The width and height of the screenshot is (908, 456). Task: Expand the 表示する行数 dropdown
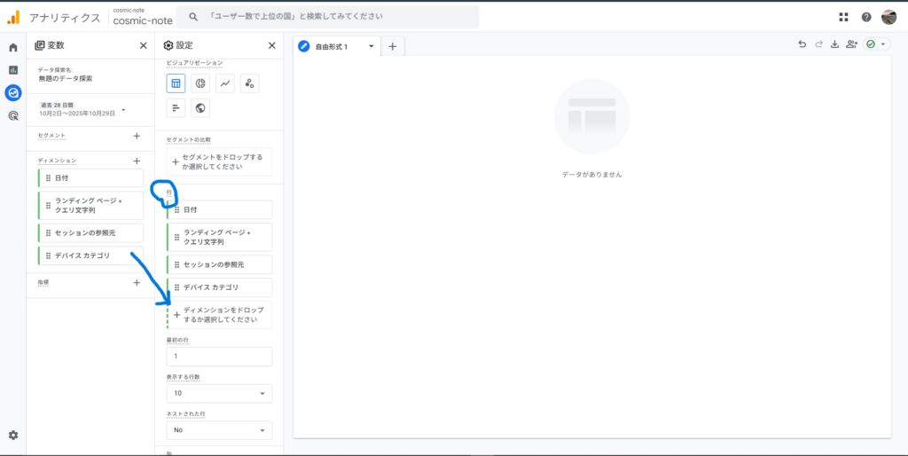[x=219, y=393]
